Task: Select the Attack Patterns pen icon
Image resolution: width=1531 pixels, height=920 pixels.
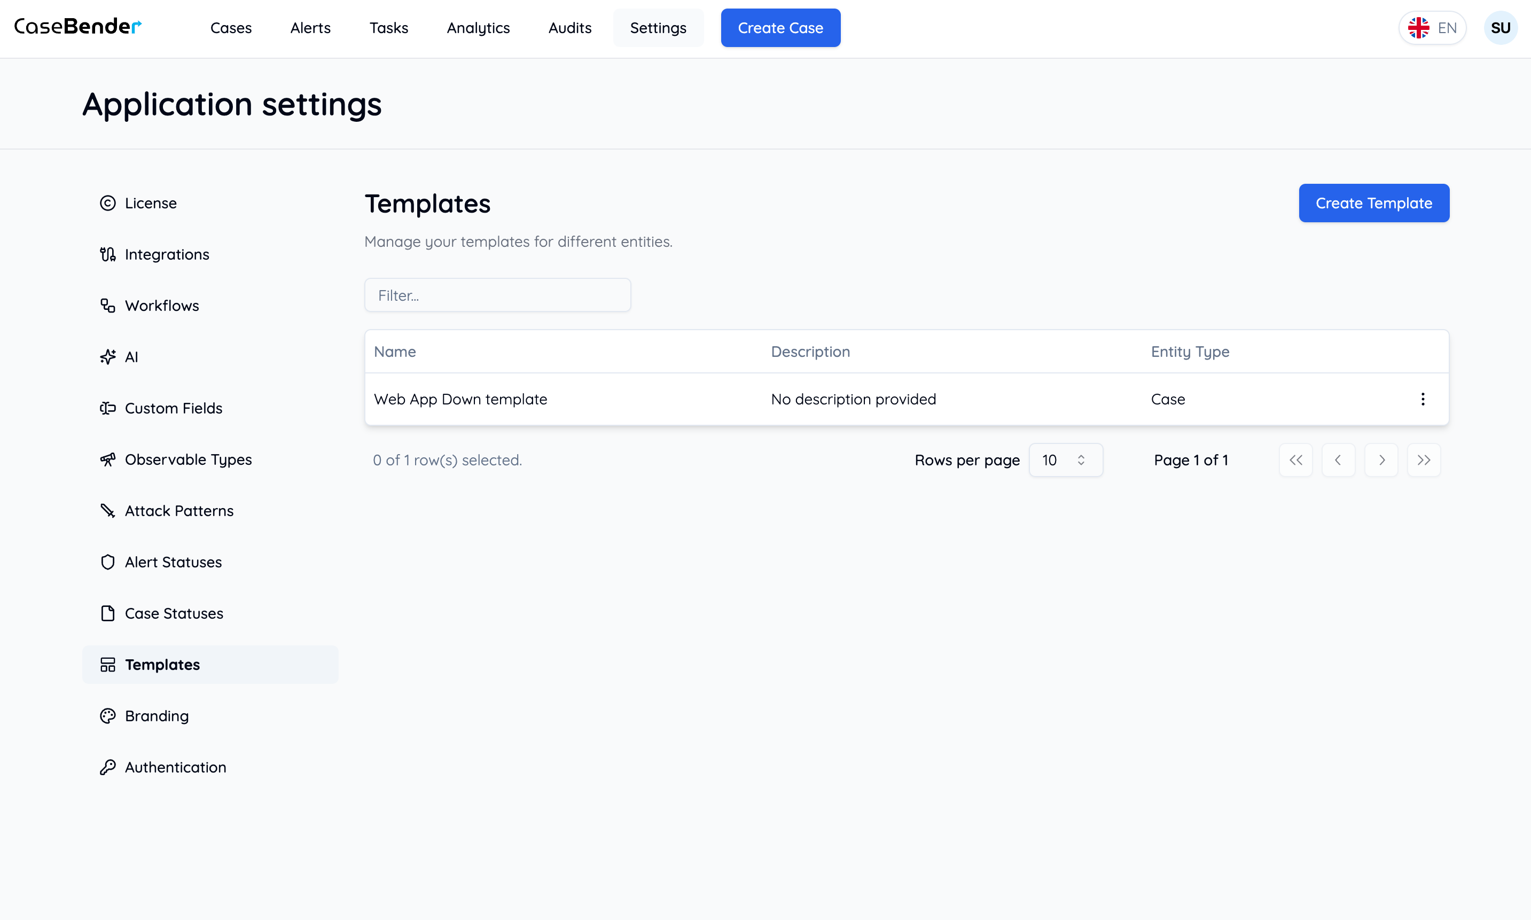Action: 108,510
